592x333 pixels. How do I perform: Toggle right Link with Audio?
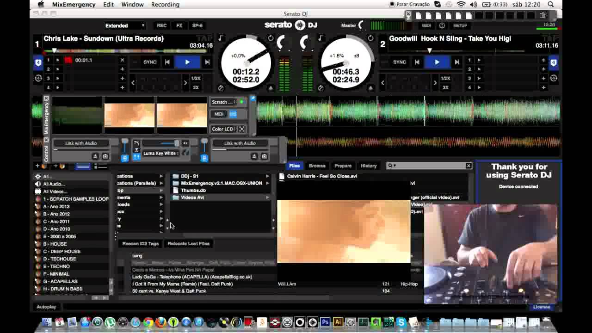tap(240, 143)
